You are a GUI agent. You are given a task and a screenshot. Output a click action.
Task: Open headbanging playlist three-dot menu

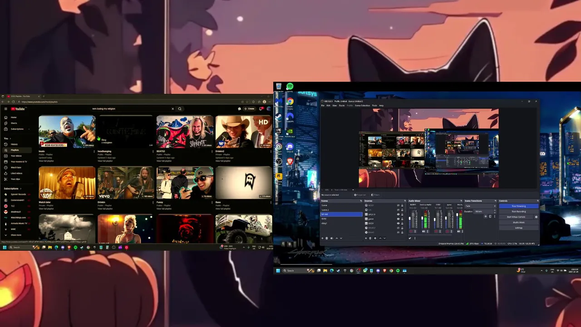click(153, 151)
